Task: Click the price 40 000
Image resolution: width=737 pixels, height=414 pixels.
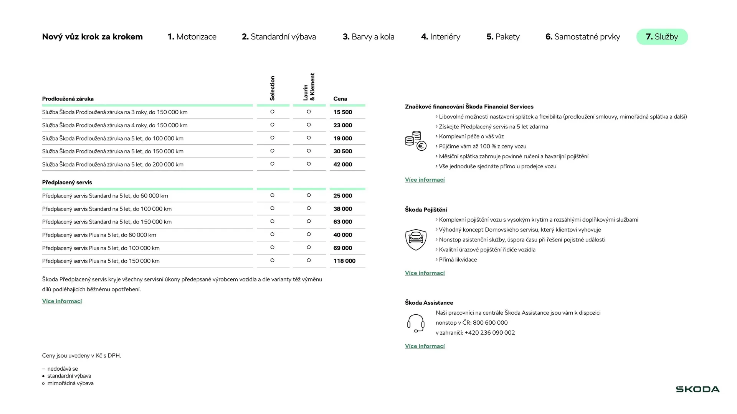Action: (343, 235)
